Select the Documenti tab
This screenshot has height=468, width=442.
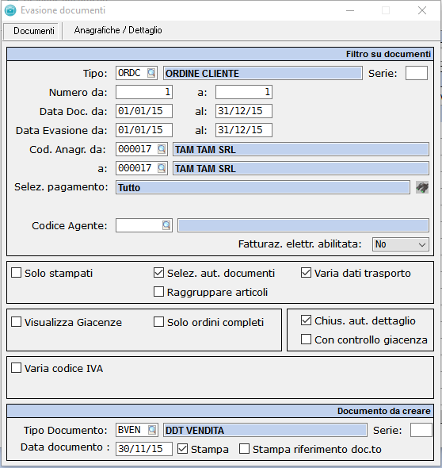tap(34, 31)
